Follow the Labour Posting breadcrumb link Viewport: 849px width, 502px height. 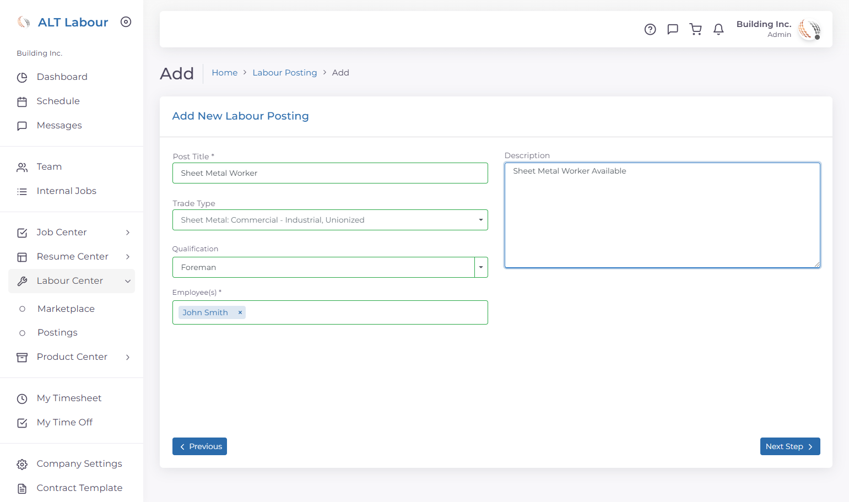click(285, 73)
